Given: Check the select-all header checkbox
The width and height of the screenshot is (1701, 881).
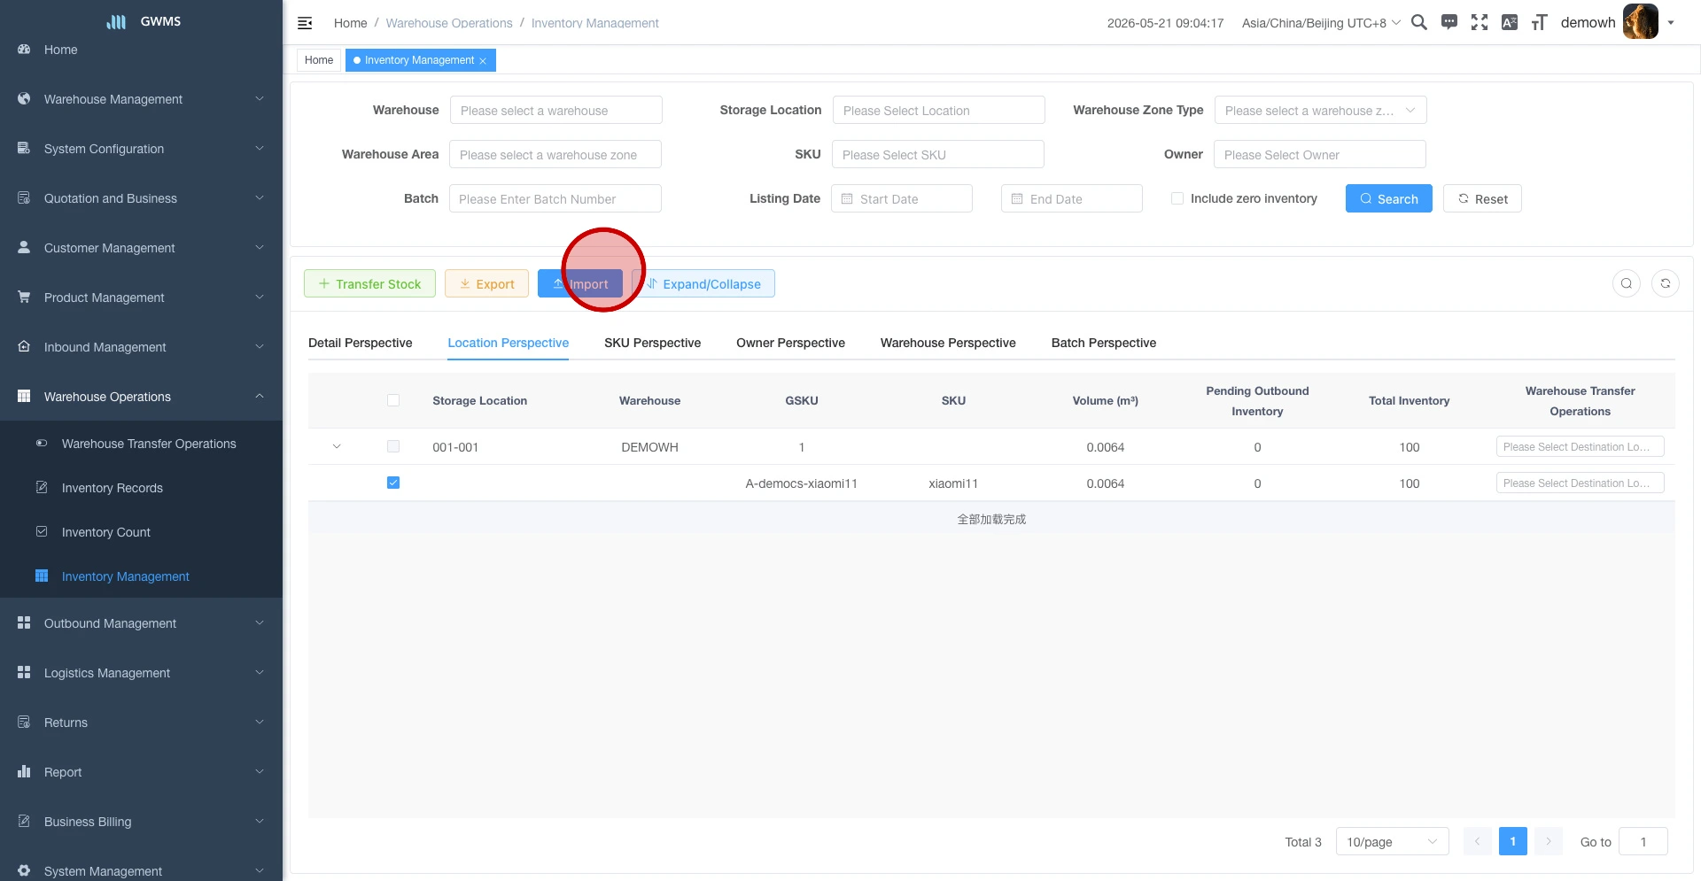Looking at the screenshot, I should pos(393,400).
